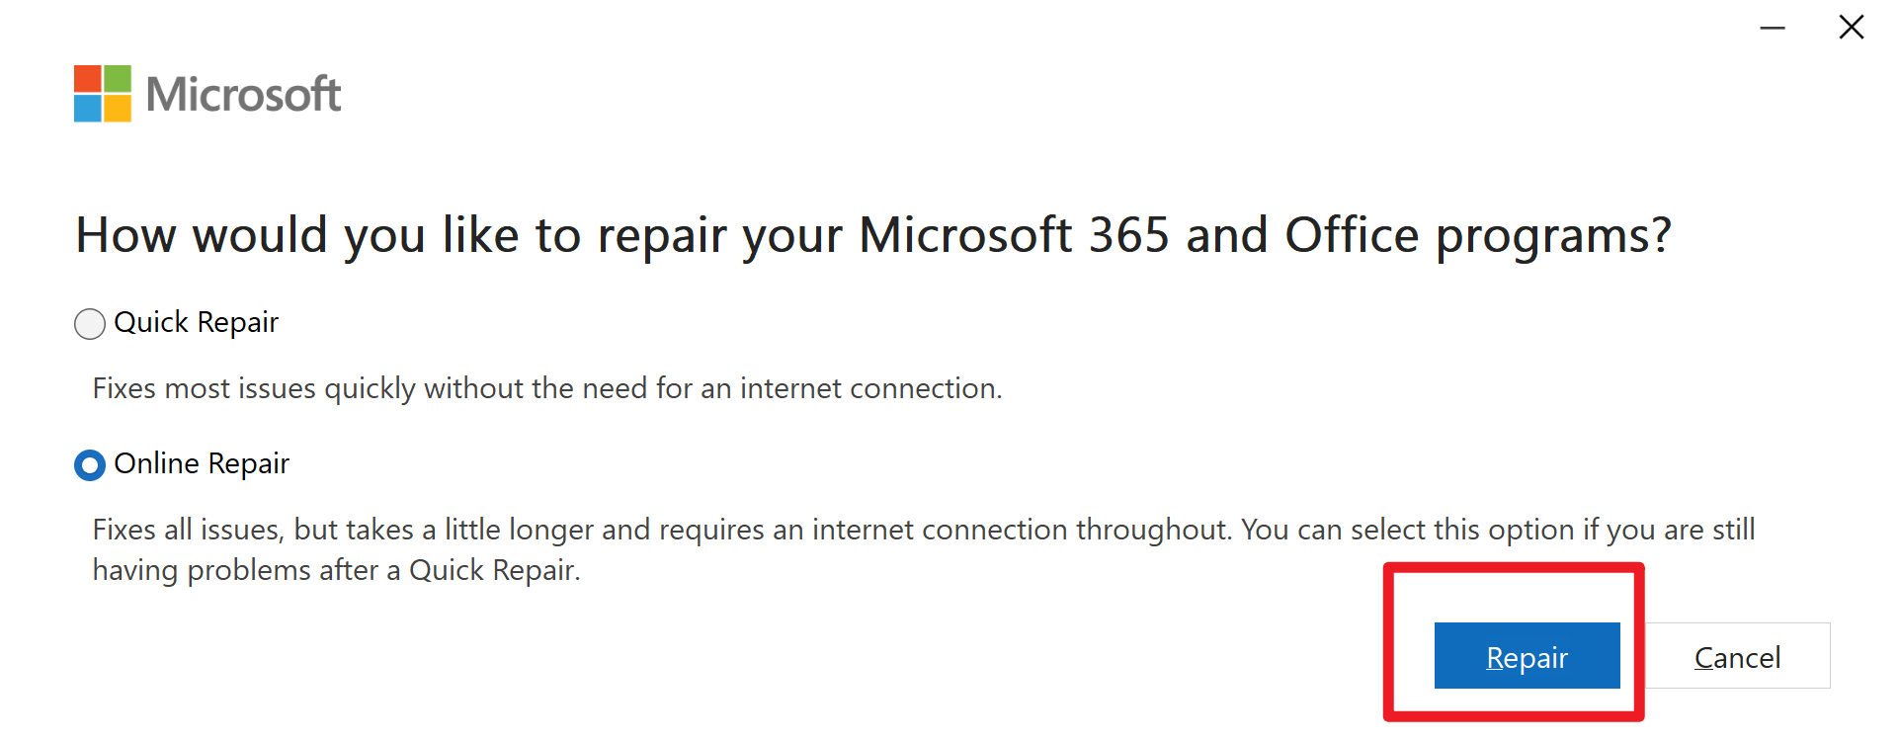The height and width of the screenshot is (741, 1900).
Task: Select the Quick Repair radio button
Action: tap(90, 324)
